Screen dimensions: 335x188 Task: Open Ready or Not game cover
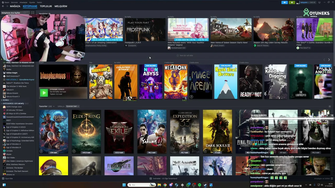(x=251, y=82)
